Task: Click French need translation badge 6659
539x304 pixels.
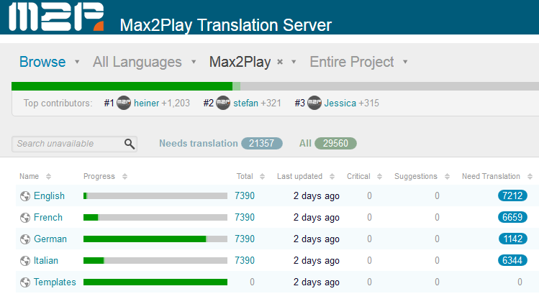Action: (512, 218)
